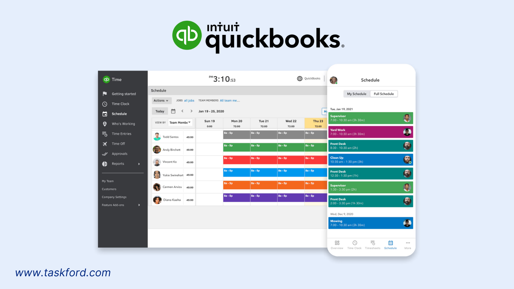This screenshot has height=289, width=514.
Task: Open Time Clock page in sidebar
Action: (x=120, y=104)
